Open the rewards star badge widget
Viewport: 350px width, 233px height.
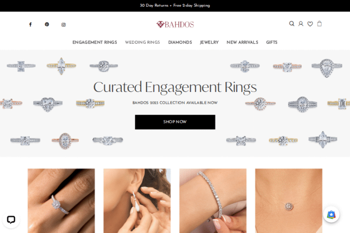pos(331,215)
